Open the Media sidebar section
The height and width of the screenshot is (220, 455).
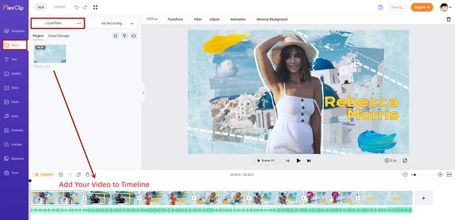pyautogui.click(x=15, y=45)
